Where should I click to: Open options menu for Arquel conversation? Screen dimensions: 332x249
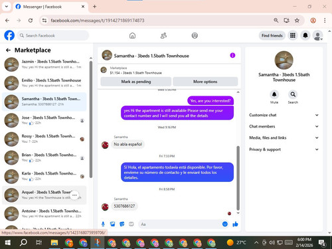74,195
